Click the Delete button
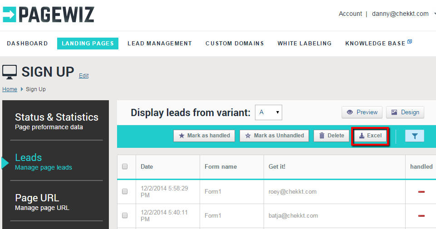The image size is (436, 229). pos(332,136)
